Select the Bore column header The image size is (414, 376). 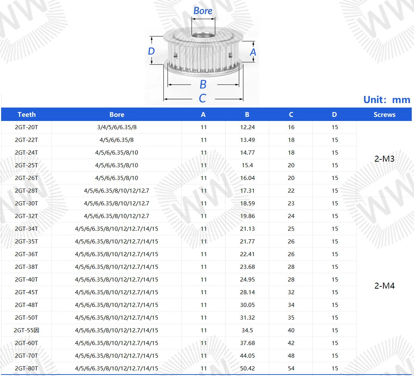coord(117,115)
